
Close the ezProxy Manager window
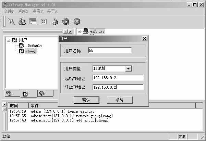point(201,5)
